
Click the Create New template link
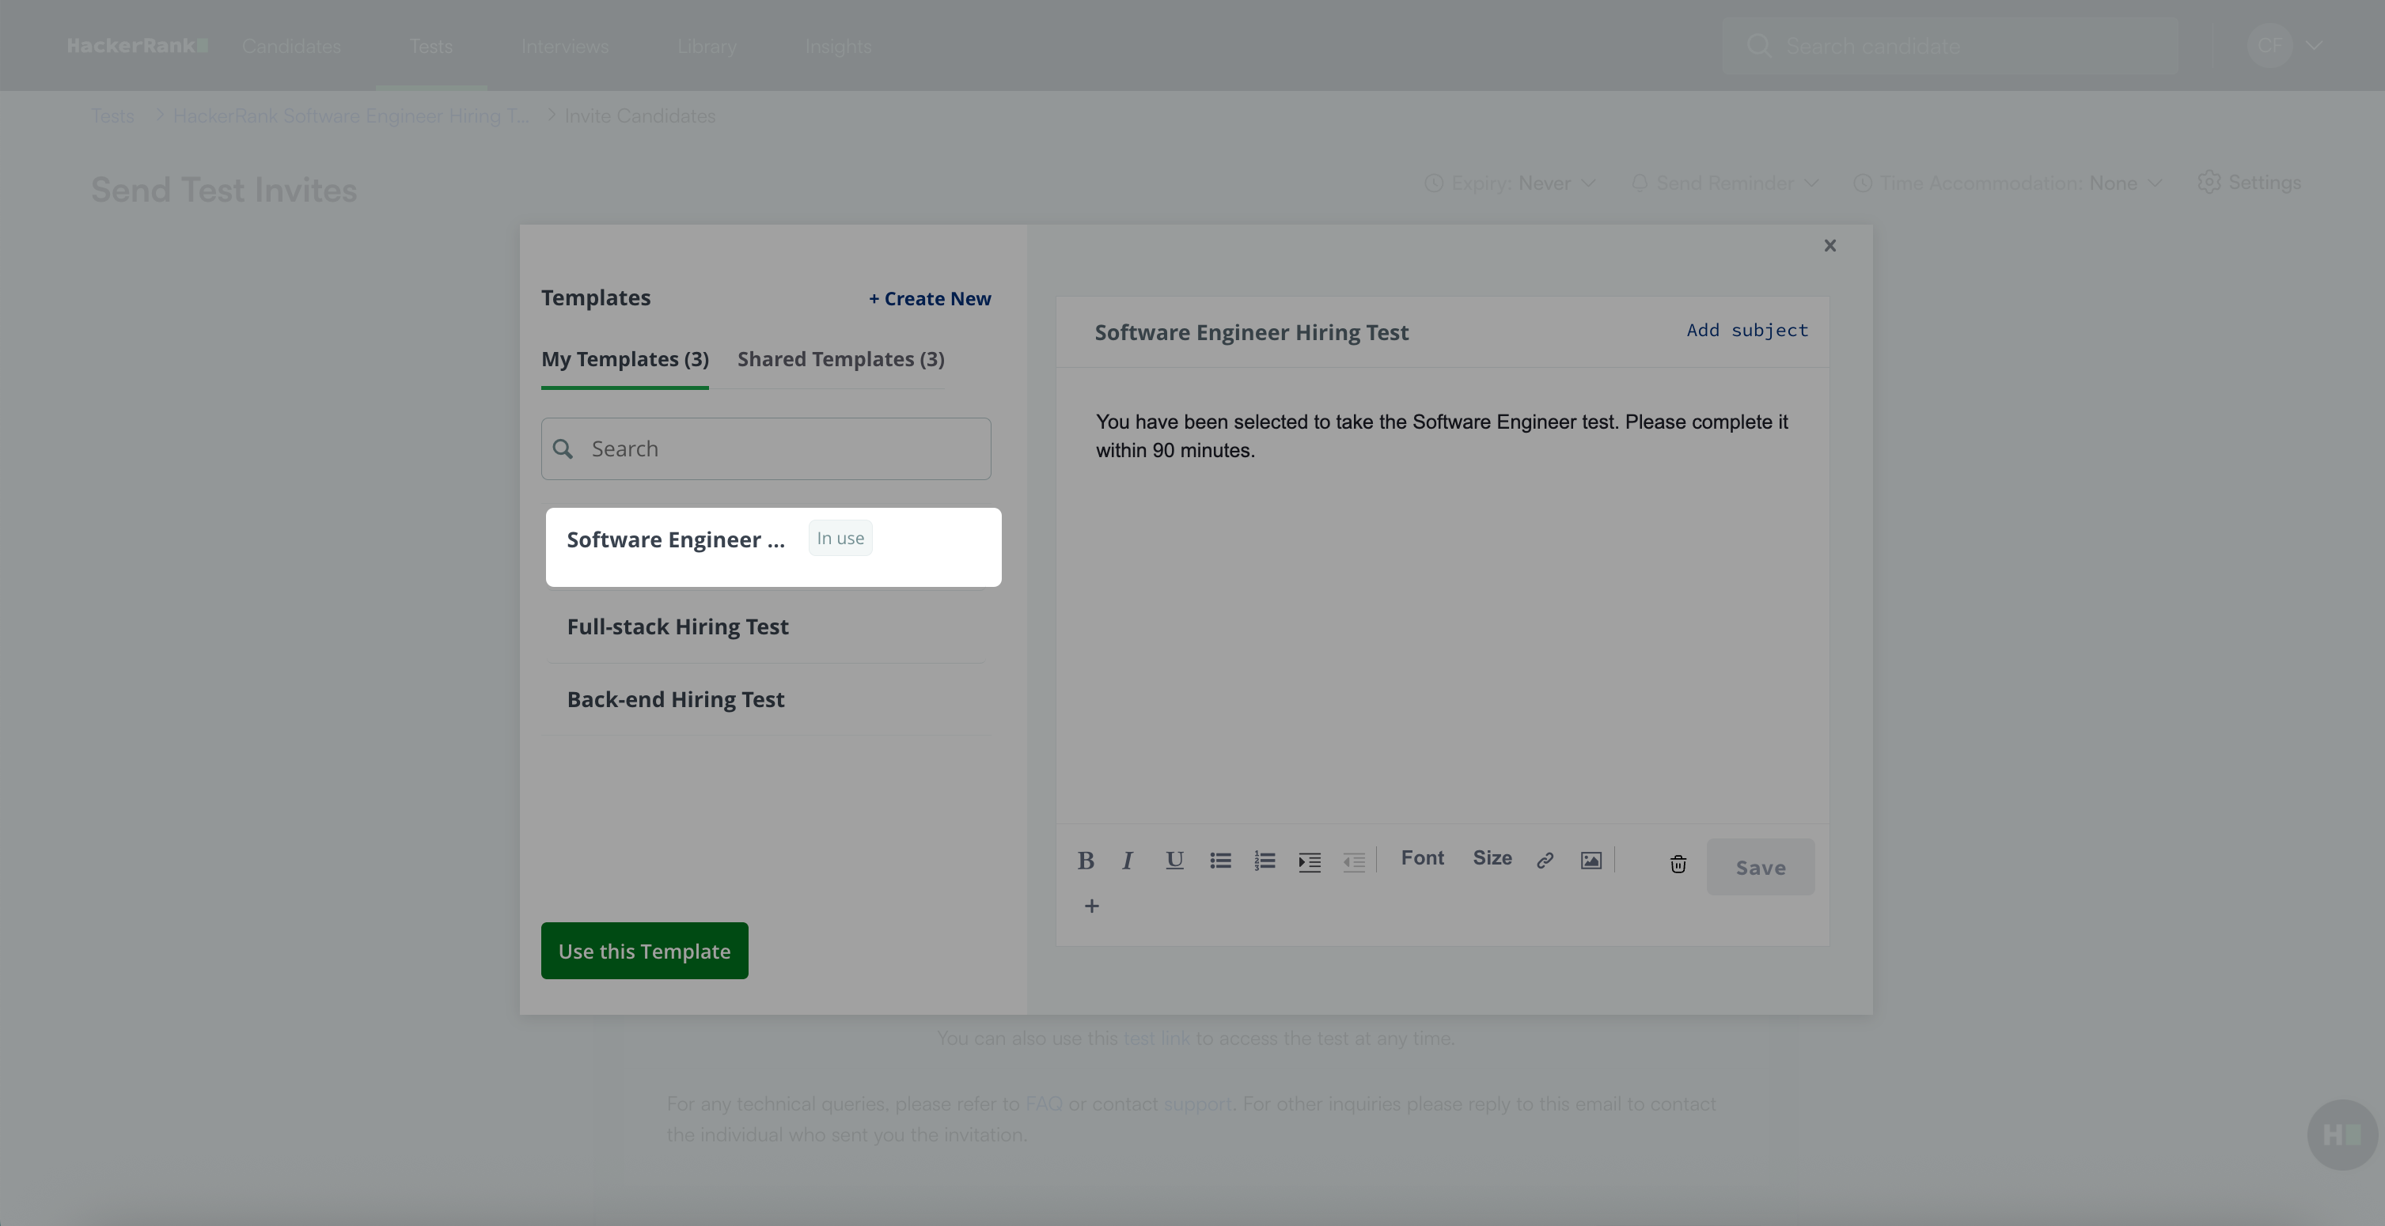[x=930, y=299]
